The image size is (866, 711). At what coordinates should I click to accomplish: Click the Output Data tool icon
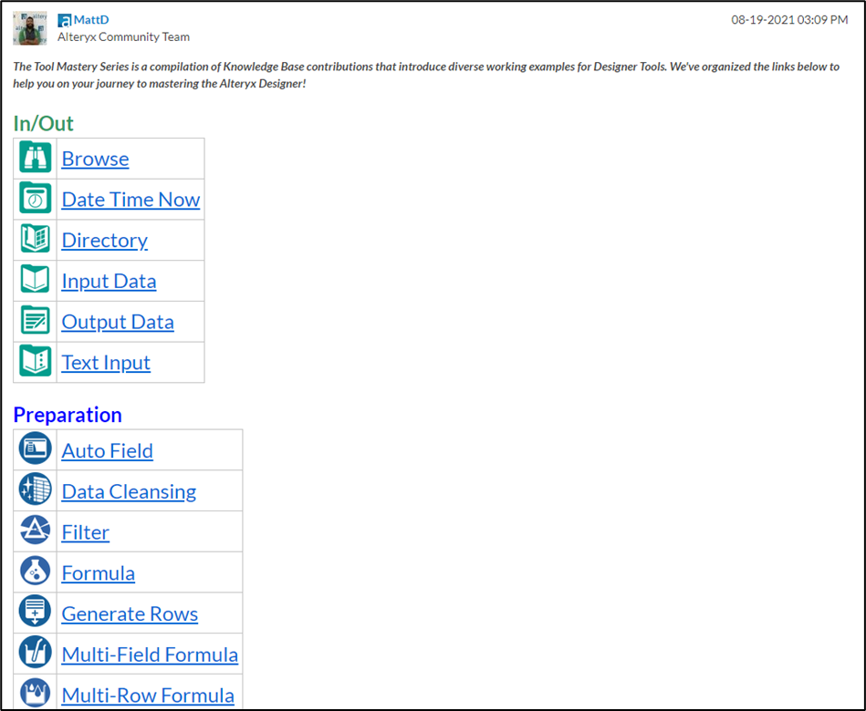36,321
